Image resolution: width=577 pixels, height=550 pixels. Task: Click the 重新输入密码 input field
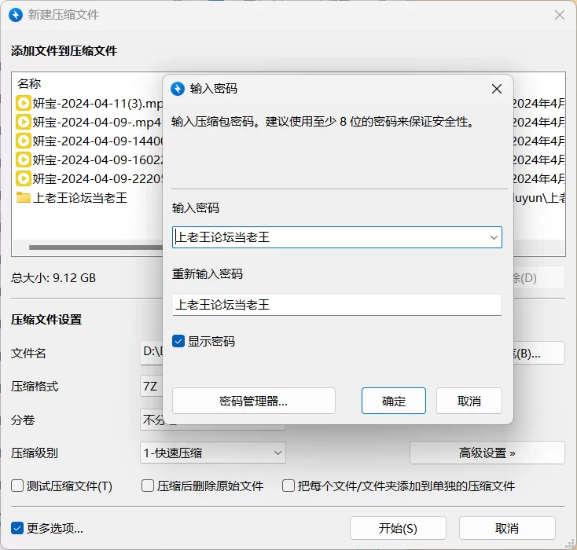(336, 305)
